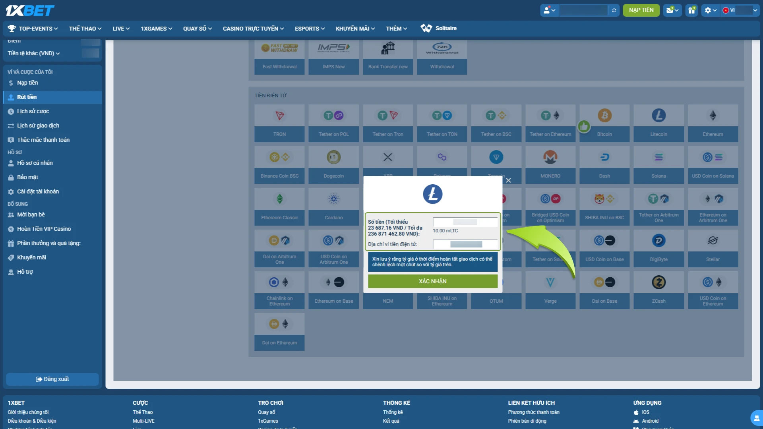Go to Nạp tiền in sidebar
Image resolution: width=763 pixels, height=429 pixels.
coord(52,83)
